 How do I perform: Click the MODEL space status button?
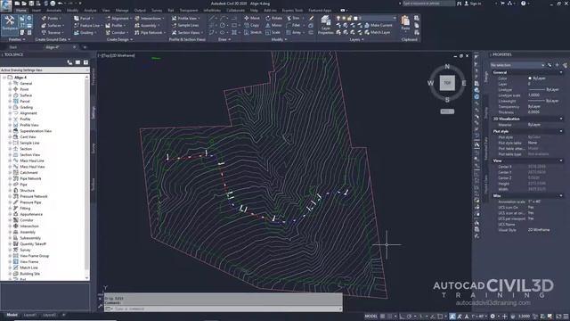[x=370, y=317]
